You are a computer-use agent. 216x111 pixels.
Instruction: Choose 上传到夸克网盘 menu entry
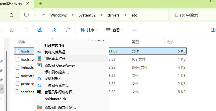pos(71,85)
